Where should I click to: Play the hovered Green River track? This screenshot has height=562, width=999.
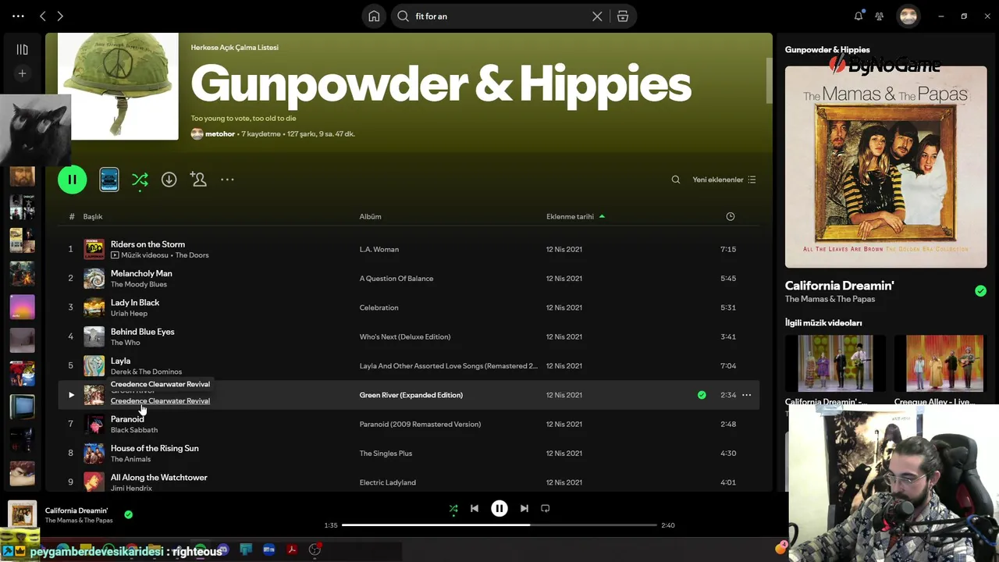(x=71, y=395)
